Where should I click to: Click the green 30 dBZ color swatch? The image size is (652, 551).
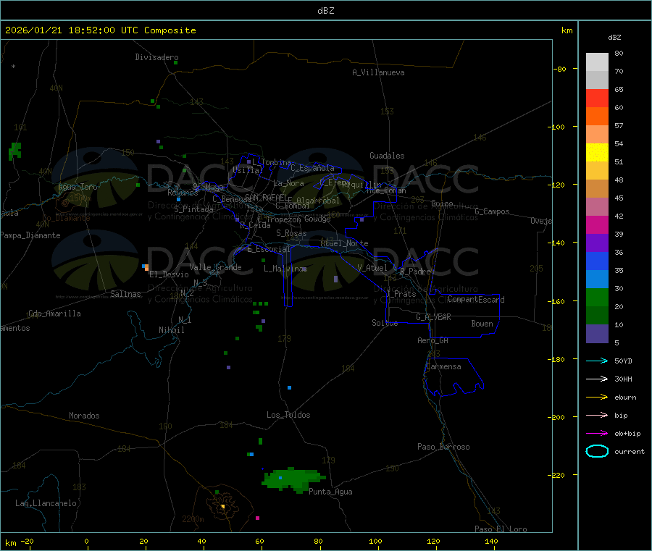tap(597, 297)
